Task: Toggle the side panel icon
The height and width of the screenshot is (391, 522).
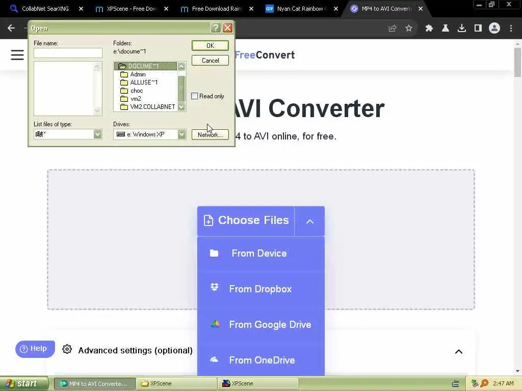Action: (x=478, y=29)
